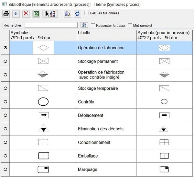Click the print symbol for Marquage
Image resolution: width=194 pixels, height=177 pixels.
tap(164, 170)
